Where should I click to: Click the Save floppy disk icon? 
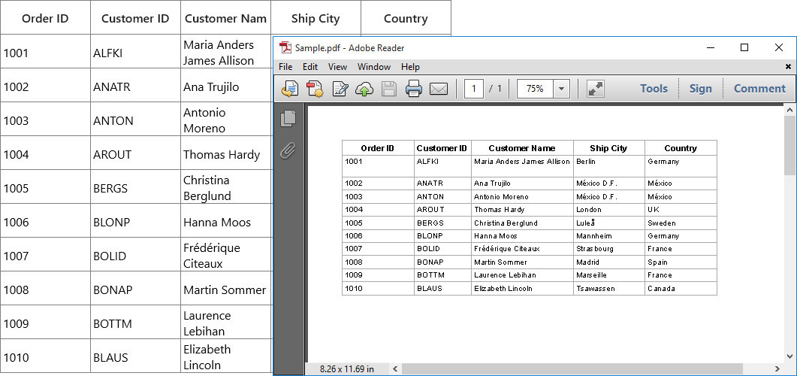coord(389,89)
